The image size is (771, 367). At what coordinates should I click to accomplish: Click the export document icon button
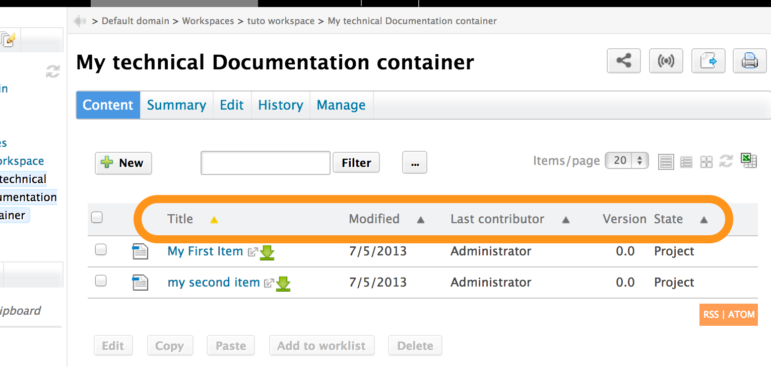click(708, 61)
